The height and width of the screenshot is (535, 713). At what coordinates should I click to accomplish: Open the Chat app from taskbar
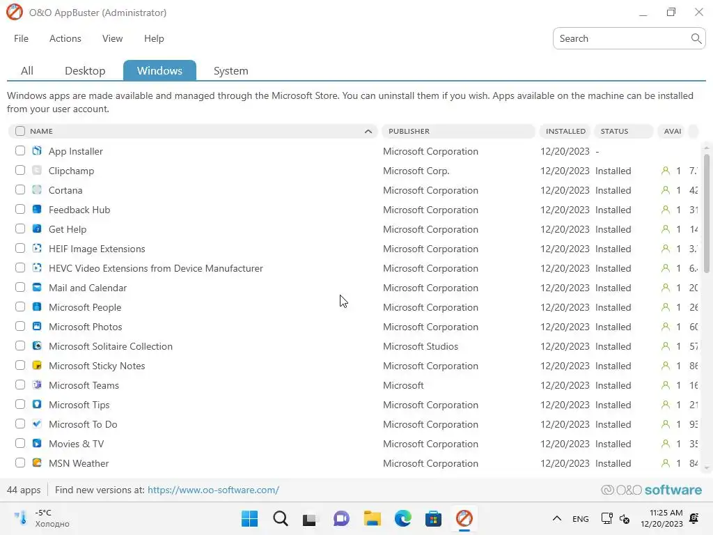tap(341, 518)
